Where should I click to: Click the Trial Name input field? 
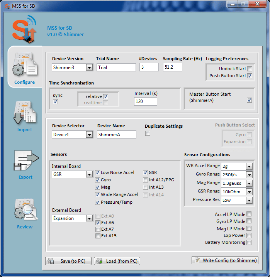coord(116,68)
